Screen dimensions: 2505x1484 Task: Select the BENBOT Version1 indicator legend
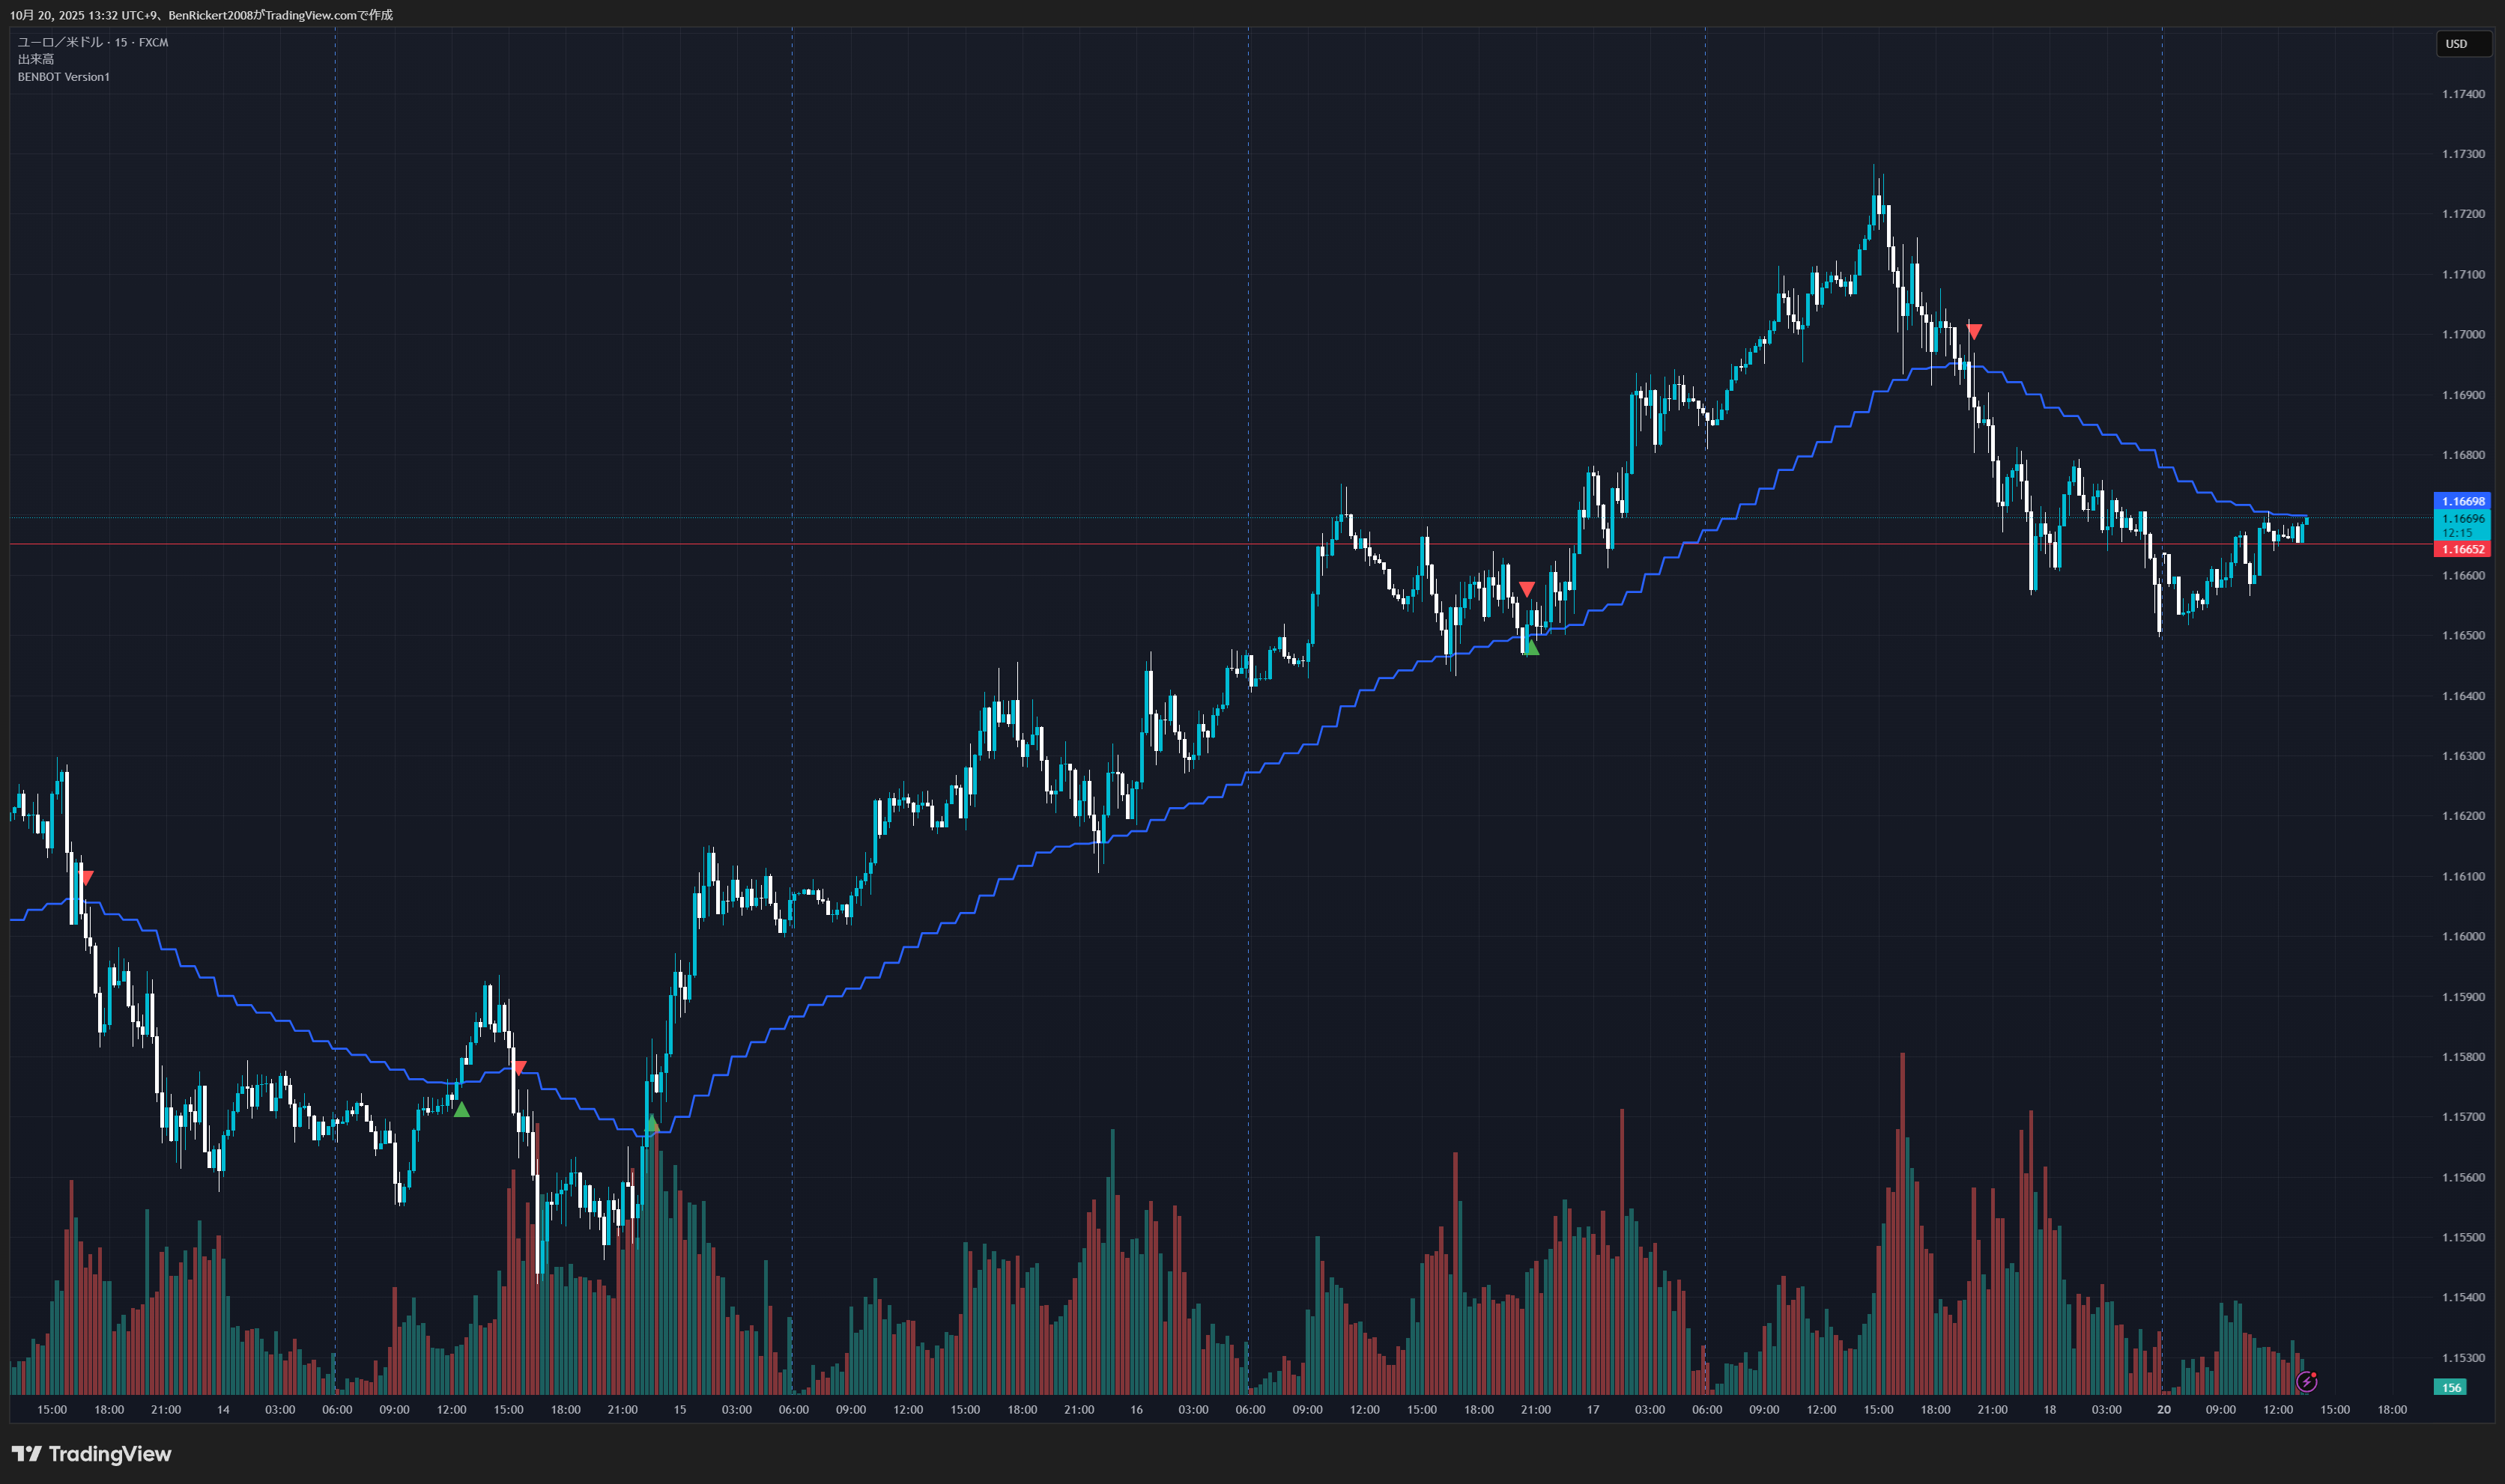click(x=63, y=77)
